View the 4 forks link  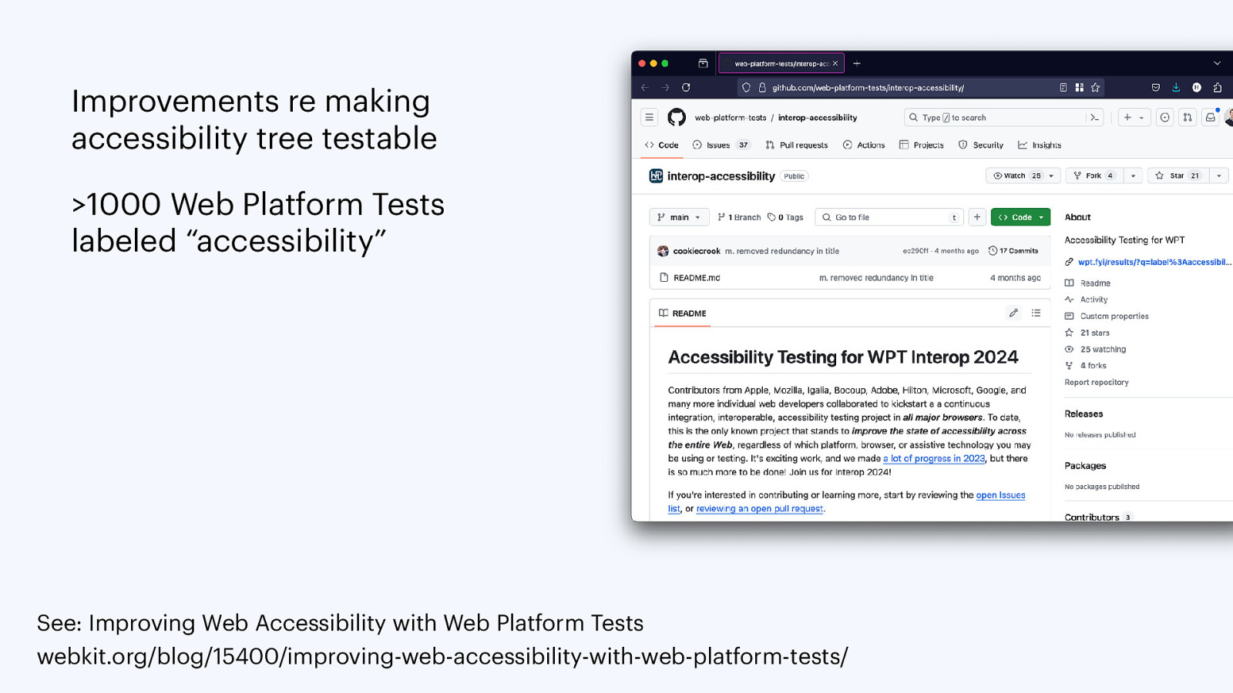1093,366
